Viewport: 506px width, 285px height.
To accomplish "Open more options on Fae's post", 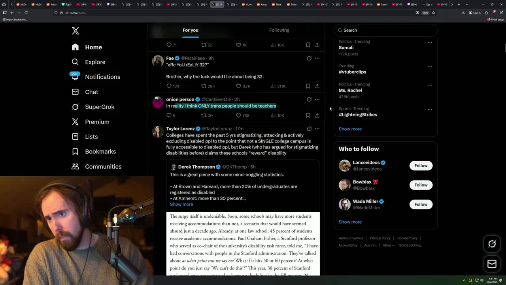I will coord(317,58).
